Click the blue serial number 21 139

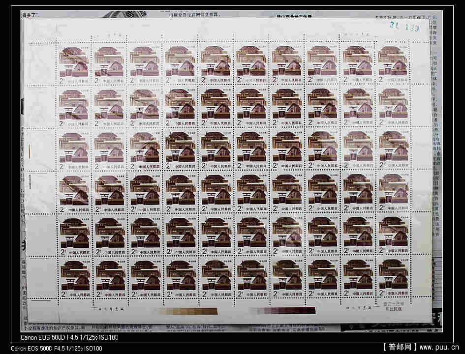coord(404,27)
